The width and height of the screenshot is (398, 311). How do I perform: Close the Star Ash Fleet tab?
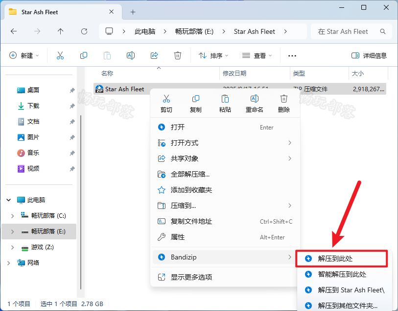pos(112,12)
